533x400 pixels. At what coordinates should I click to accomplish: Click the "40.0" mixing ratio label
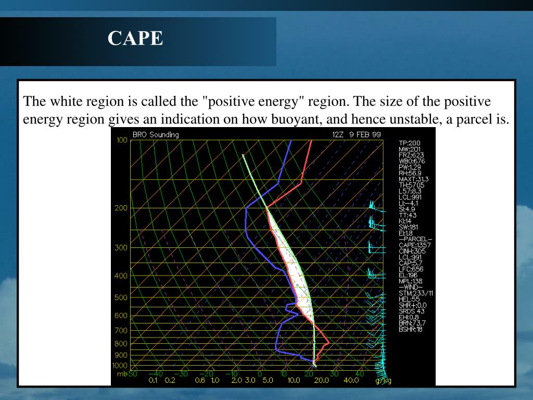pos(351,380)
